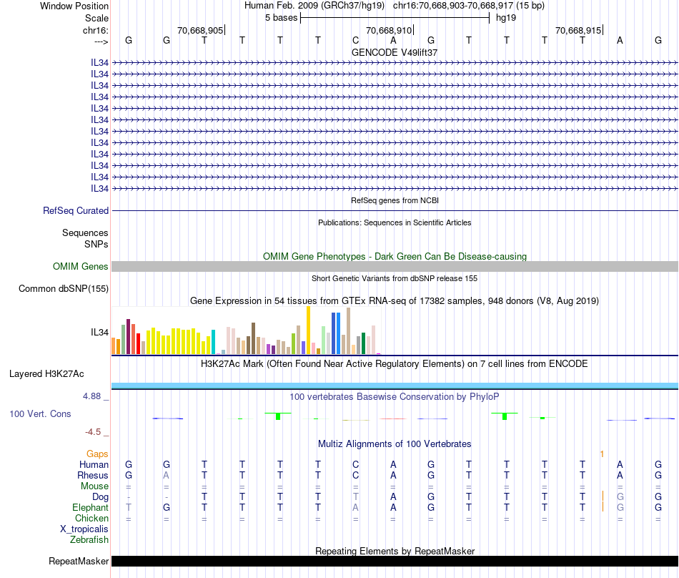
Task: Click the black RepeatMasker bar
Action: click(x=395, y=561)
